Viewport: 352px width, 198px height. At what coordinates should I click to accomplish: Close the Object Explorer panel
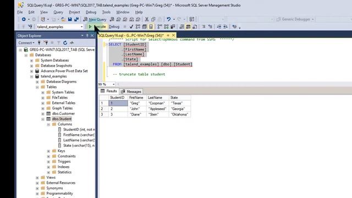(x=92, y=35)
